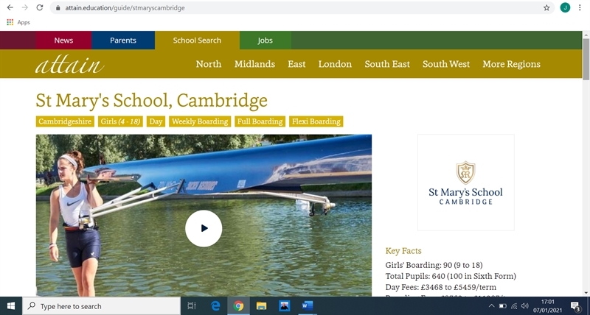Open the Windows Start menu
This screenshot has height=315, width=590.
(x=11, y=306)
